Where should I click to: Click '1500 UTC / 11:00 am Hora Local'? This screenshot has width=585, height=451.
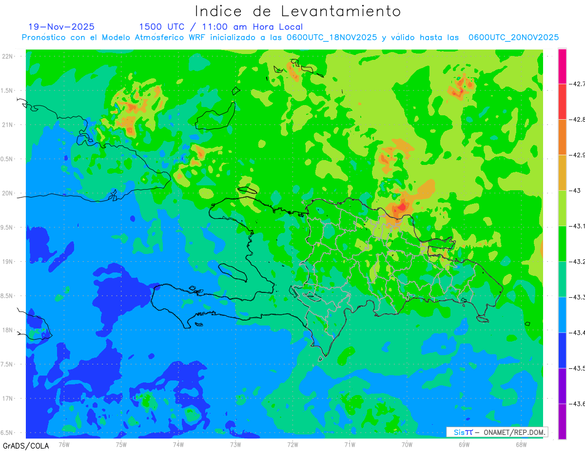coord(221,27)
